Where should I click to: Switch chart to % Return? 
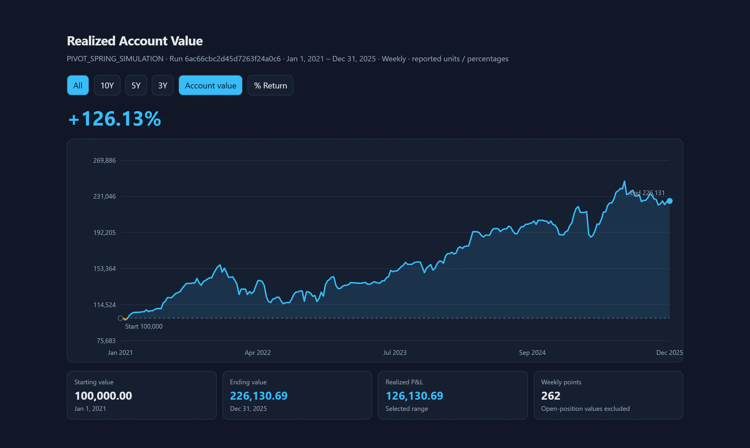click(270, 85)
